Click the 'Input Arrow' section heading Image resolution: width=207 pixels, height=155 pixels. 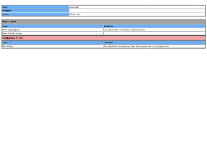(103, 21)
